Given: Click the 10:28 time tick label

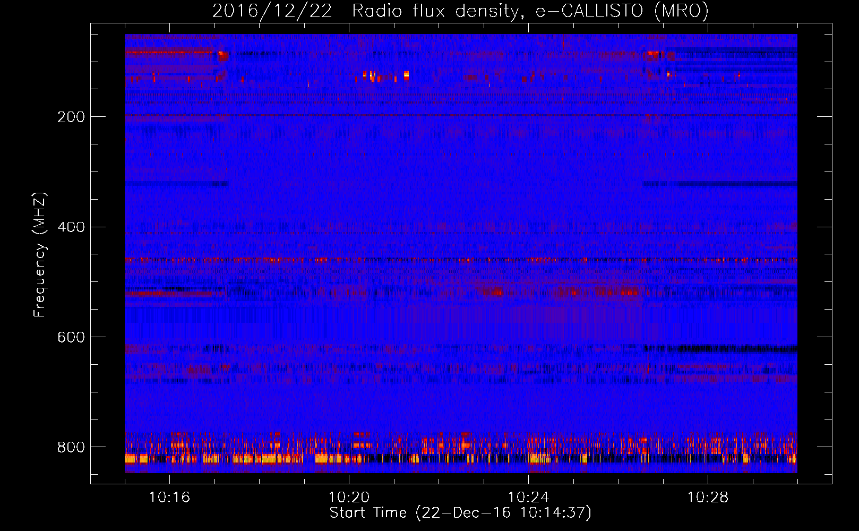Looking at the screenshot, I should click(708, 498).
